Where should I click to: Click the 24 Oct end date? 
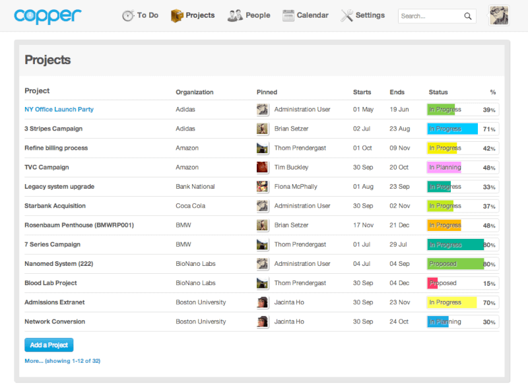pos(399,321)
